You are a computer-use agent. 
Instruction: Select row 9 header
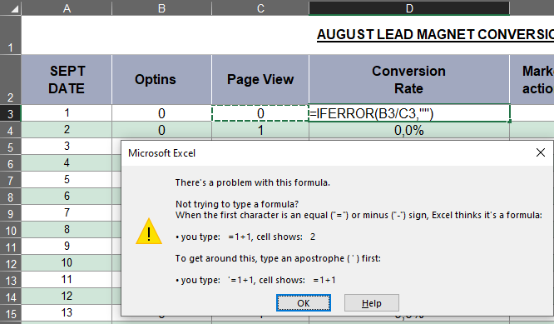pyautogui.click(x=11, y=213)
